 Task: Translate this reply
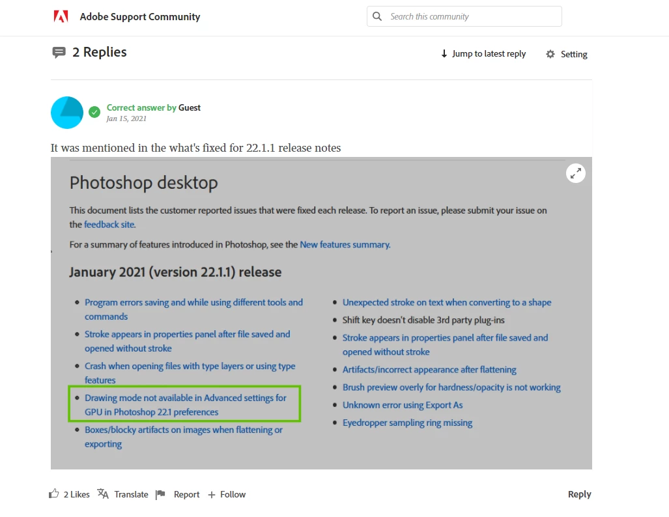131,494
